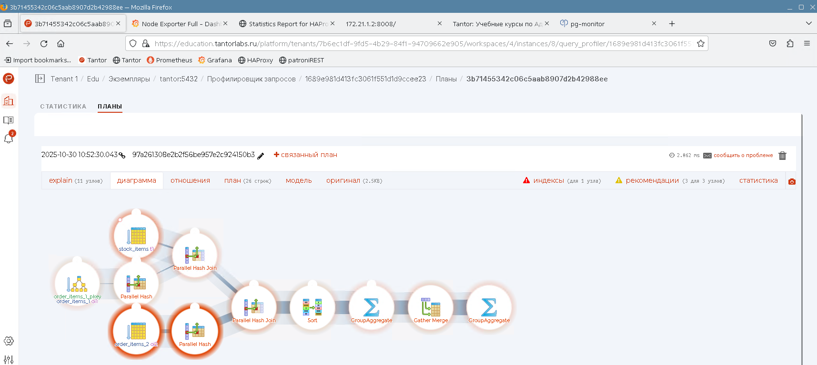817x365 pixels.
Task: Click the order_items_1_pkey index node
Action: [x=77, y=285]
